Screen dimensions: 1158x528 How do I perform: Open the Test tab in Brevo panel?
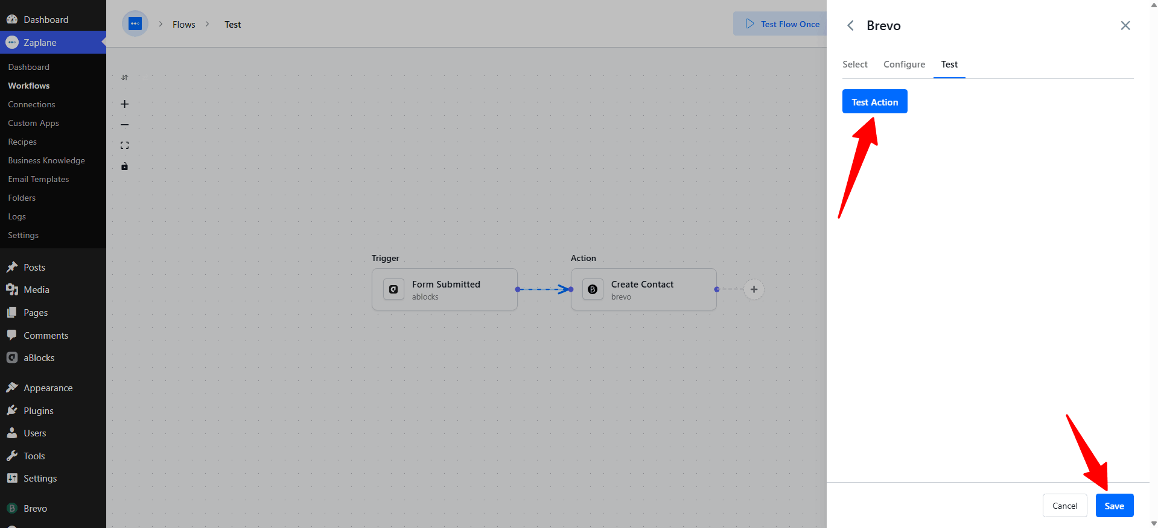tap(949, 64)
